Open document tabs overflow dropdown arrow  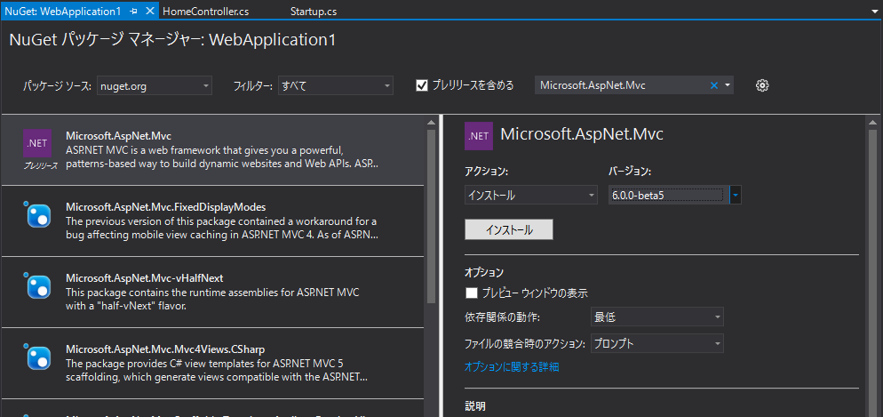click(x=874, y=12)
